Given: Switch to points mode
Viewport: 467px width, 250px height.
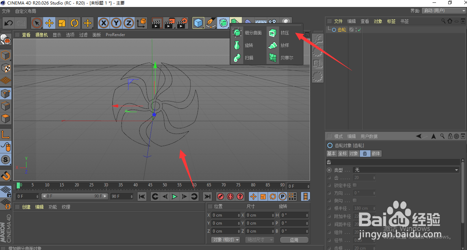Looking at the screenshot, I should 6,93.
